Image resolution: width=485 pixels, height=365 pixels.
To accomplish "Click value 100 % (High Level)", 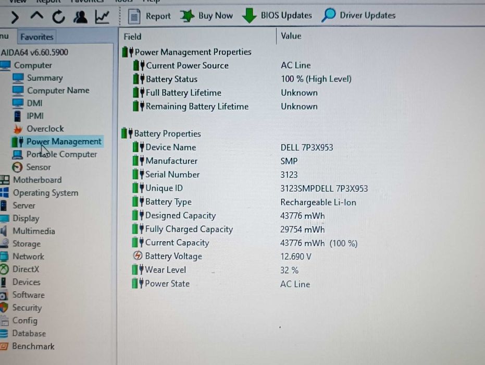I will coord(316,79).
